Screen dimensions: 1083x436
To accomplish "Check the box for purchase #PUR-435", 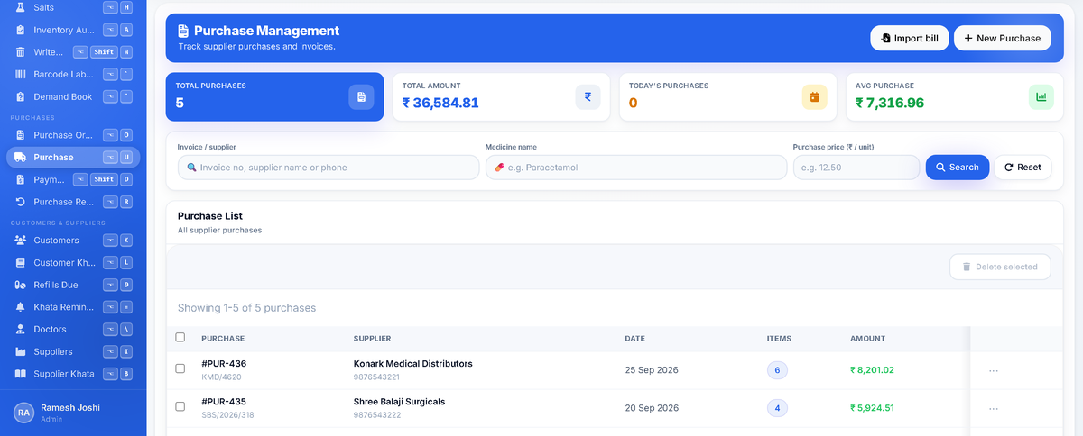I will pos(180,407).
